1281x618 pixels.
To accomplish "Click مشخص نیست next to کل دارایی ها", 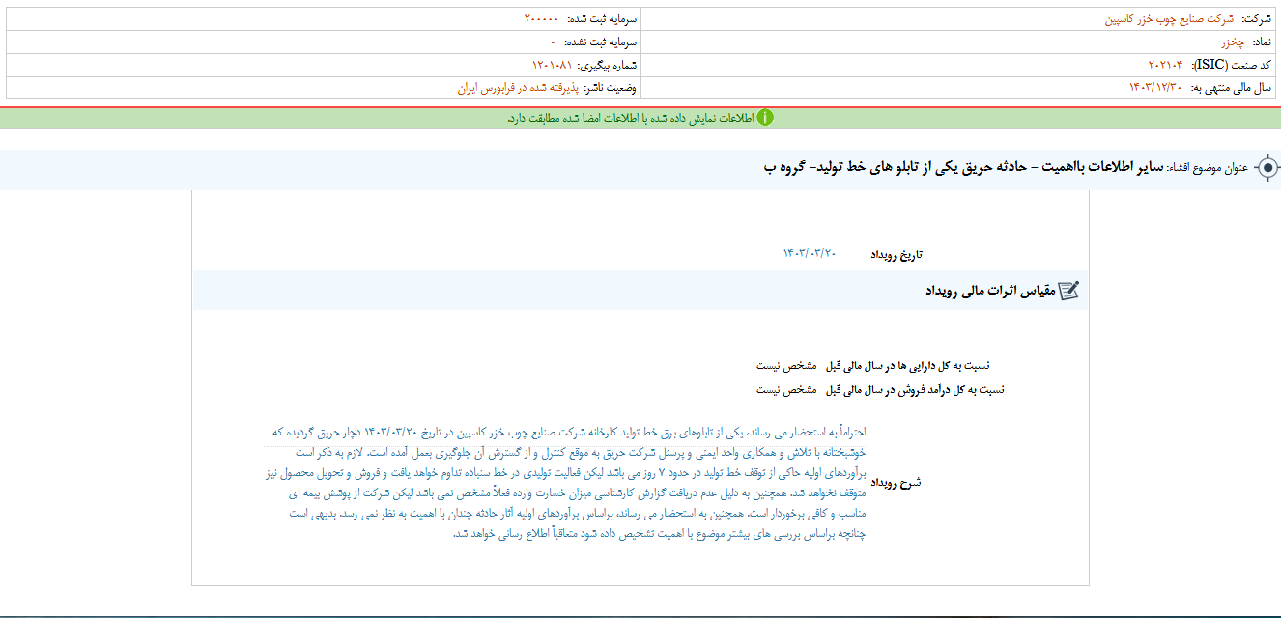I will [x=786, y=366].
